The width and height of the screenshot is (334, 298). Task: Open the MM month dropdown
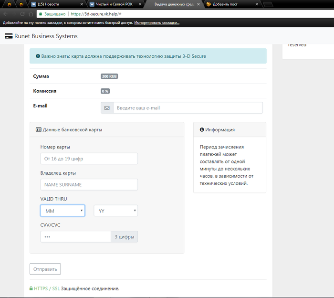(x=63, y=211)
